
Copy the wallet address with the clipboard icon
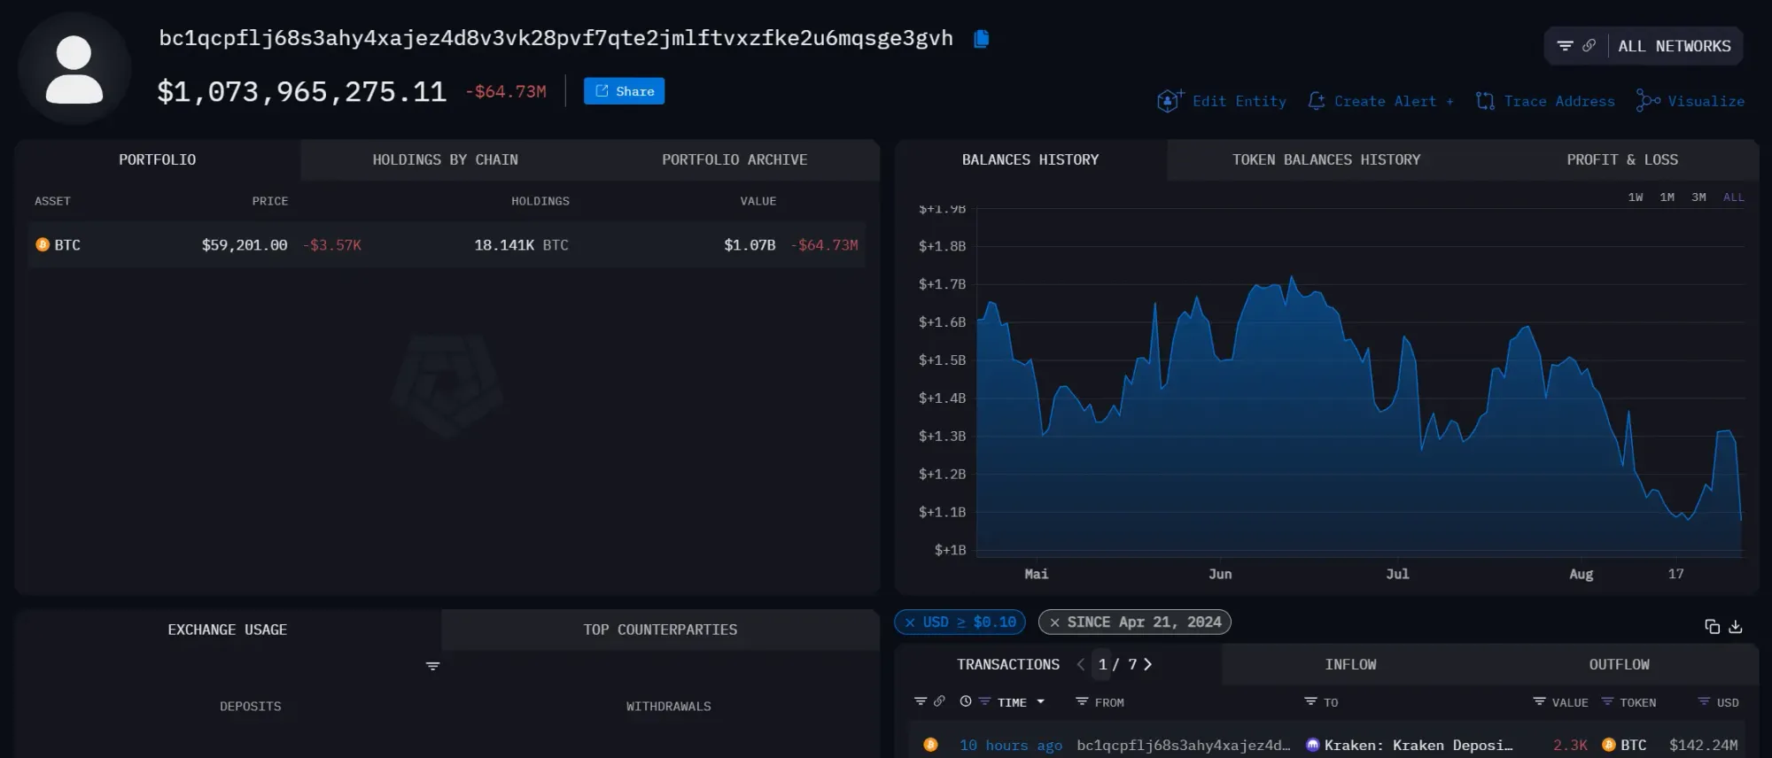click(981, 38)
